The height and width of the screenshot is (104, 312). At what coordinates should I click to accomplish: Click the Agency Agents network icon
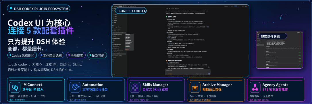(255, 87)
